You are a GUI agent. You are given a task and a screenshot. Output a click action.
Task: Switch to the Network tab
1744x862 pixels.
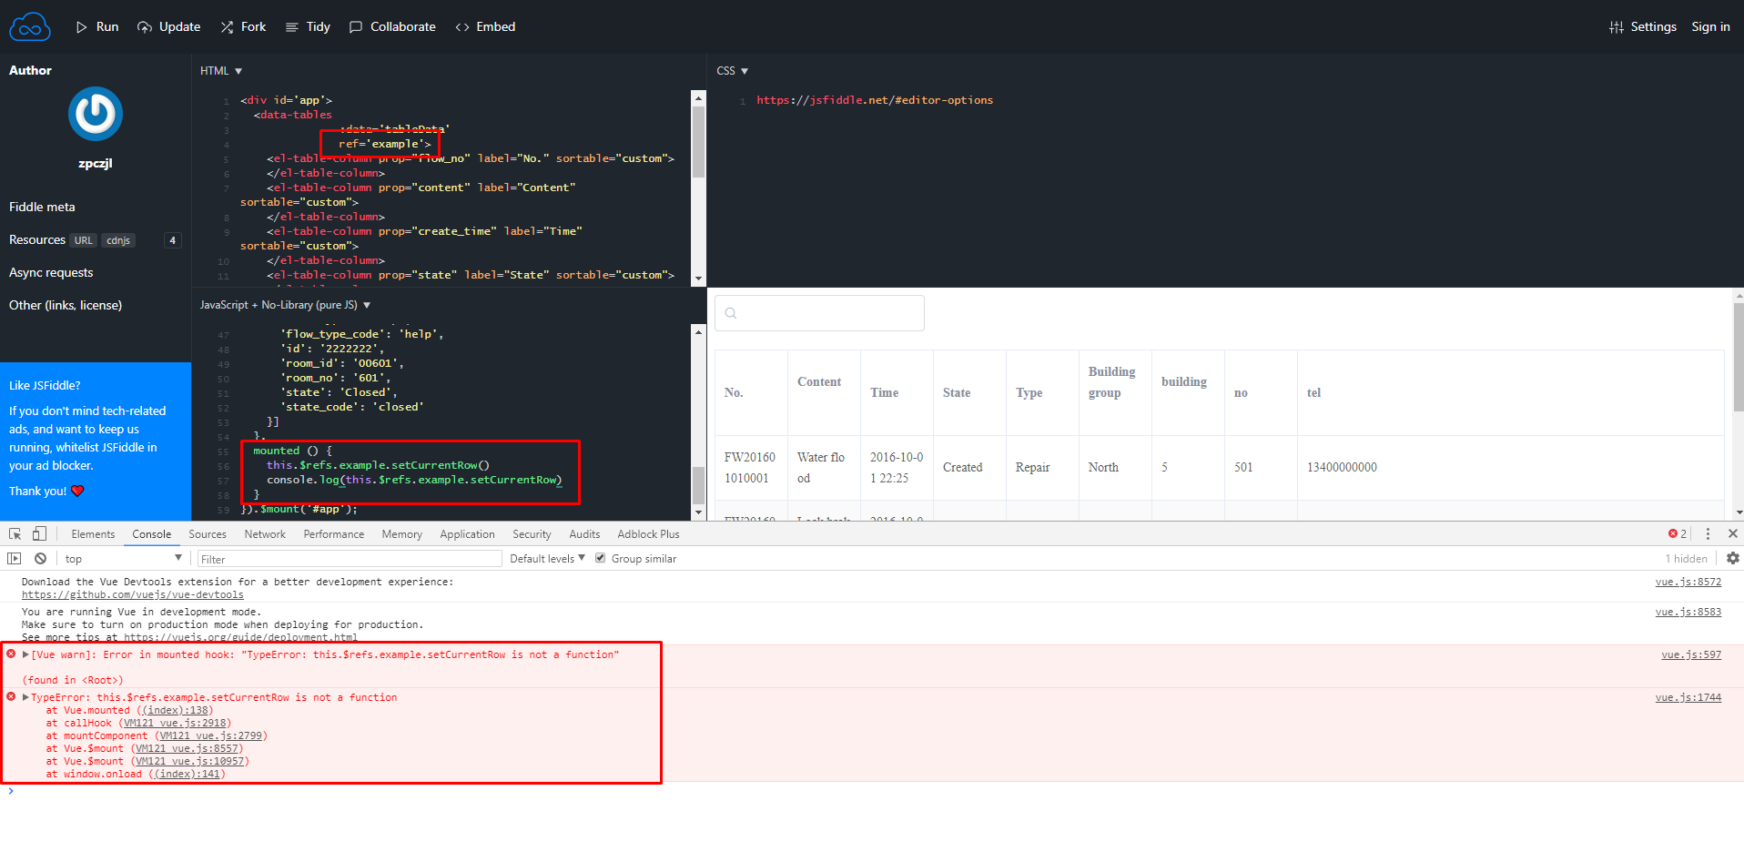[264, 533]
